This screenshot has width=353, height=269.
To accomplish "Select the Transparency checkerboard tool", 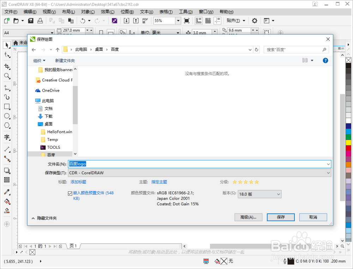I will pyautogui.click(x=7, y=180).
